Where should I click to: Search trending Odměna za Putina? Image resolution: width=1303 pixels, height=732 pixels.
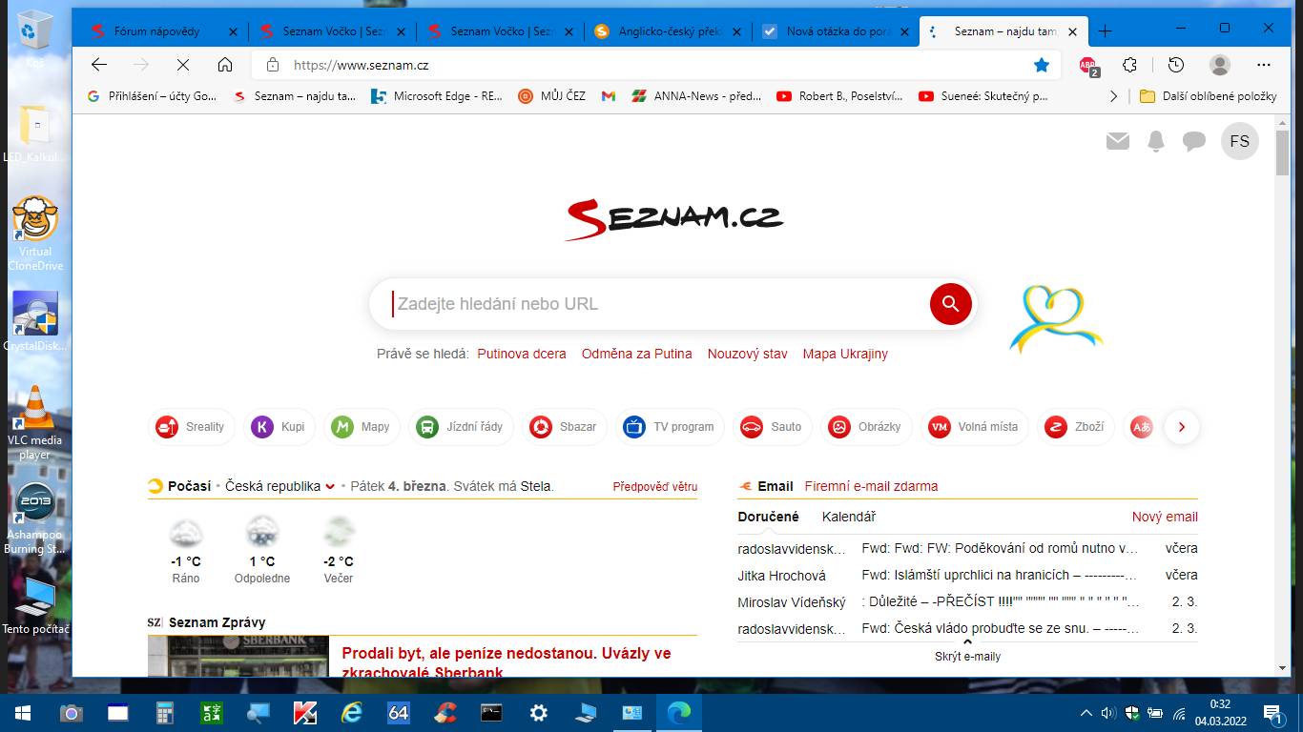tap(637, 354)
